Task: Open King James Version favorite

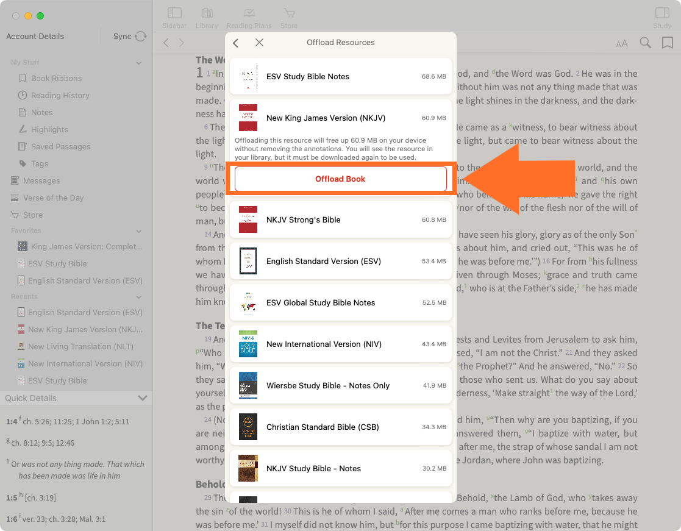Action: (80, 247)
